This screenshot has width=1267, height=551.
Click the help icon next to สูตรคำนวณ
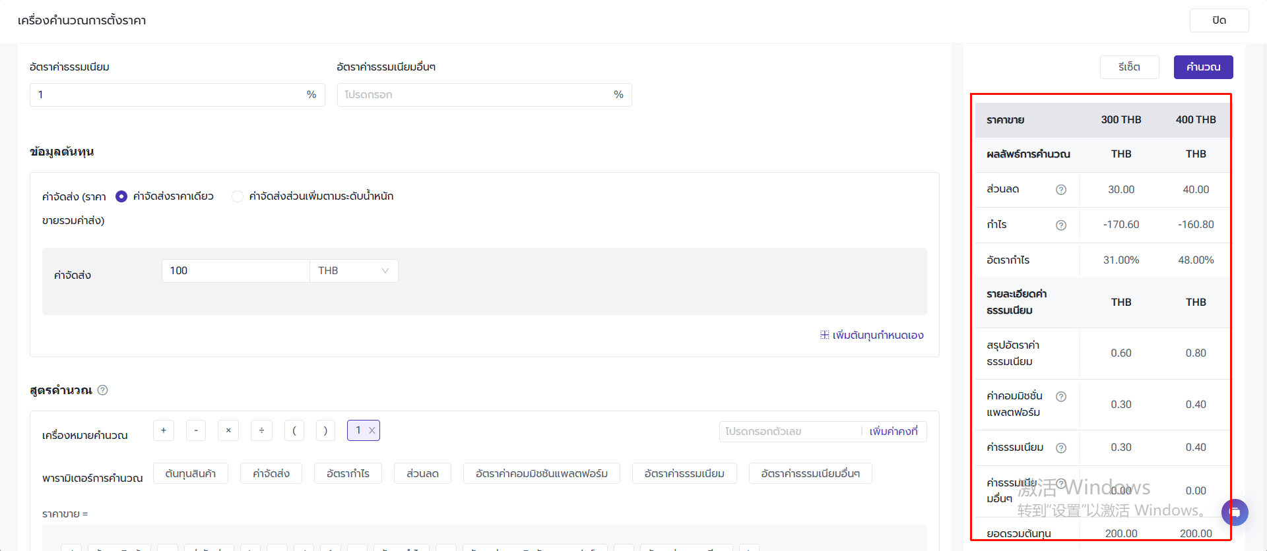tap(103, 390)
